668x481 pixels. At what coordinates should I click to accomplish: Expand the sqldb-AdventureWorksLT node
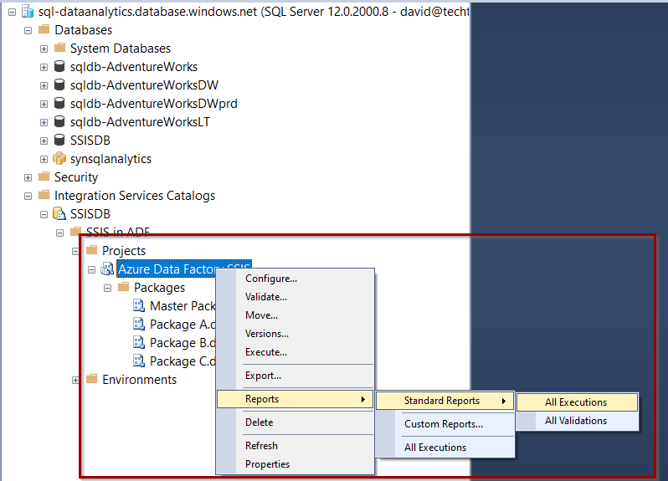(x=44, y=123)
